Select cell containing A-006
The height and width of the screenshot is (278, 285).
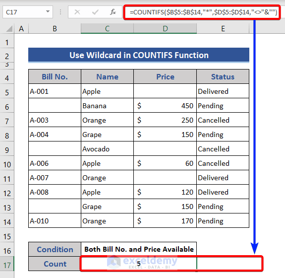pos(55,163)
